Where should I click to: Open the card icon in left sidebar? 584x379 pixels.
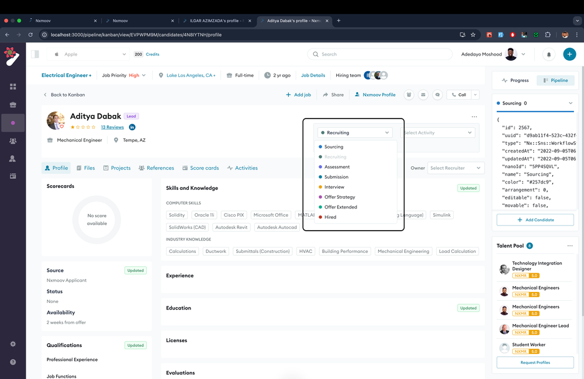(x=13, y=176)
